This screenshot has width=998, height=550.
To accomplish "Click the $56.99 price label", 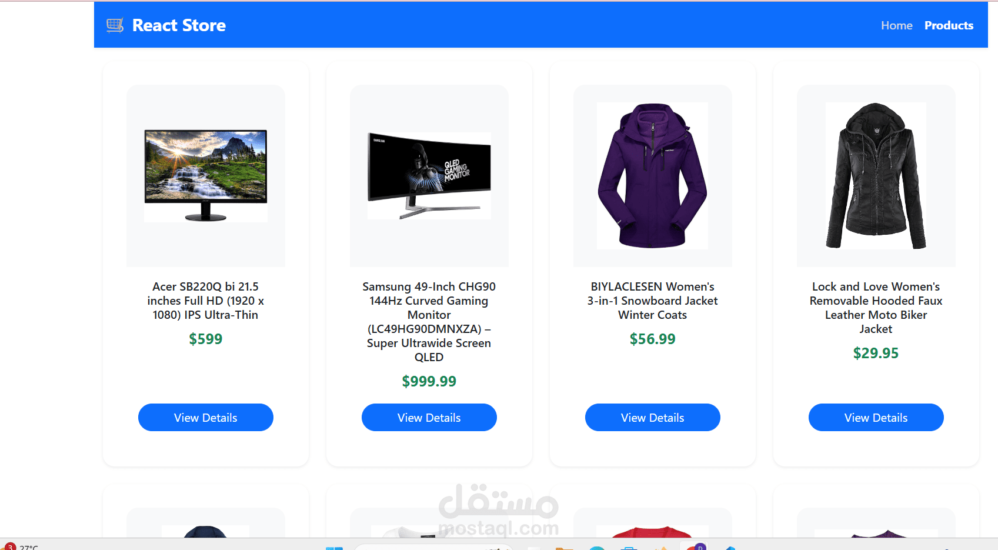I will 653,339.
